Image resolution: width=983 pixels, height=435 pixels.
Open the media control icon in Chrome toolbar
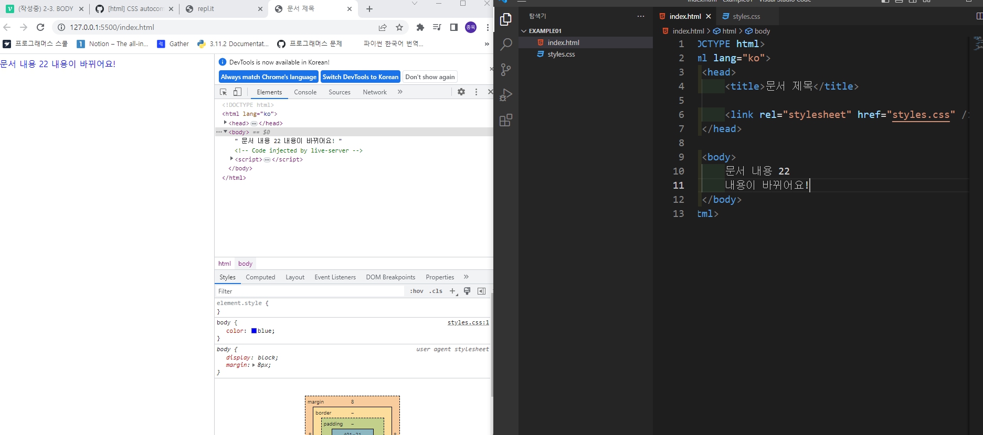tap(437, 27)
